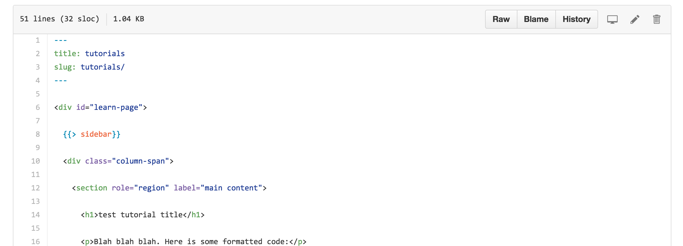The image size is (683, 246).
Task: Click the sidebar partial template line
Action: [x=92, y=134]
